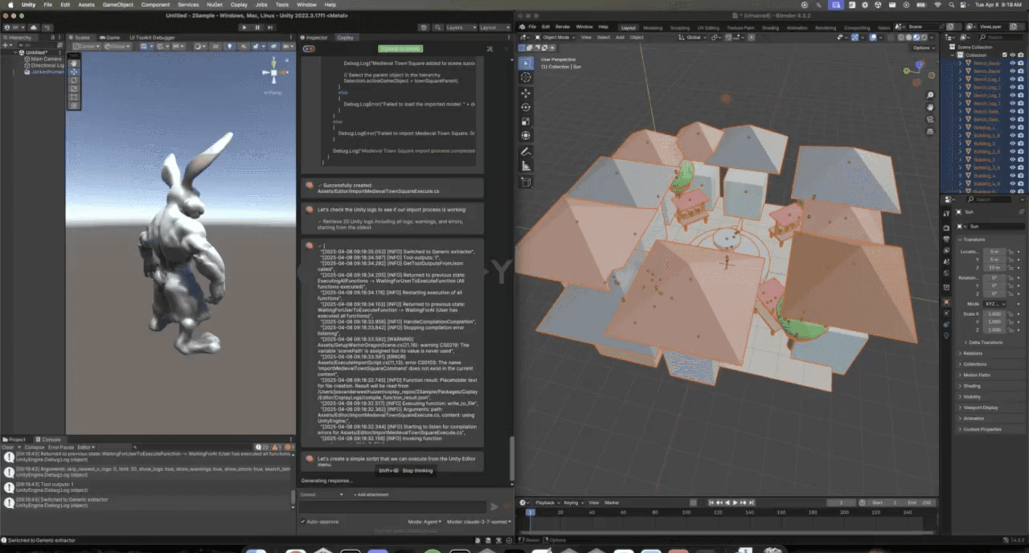Click Add attachment in the Coplay panel
Screen dimensions: 1029x553
tap(371, 495)
